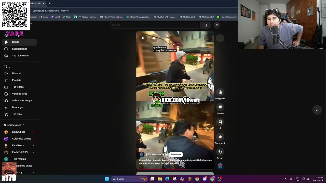The height and width of the screenshot is (183, 326).
Task: Pause the playing Short video
Action: tap(143, 38)
